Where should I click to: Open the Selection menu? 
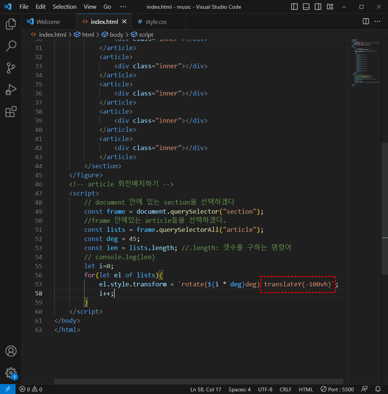(x=65, y=7)
